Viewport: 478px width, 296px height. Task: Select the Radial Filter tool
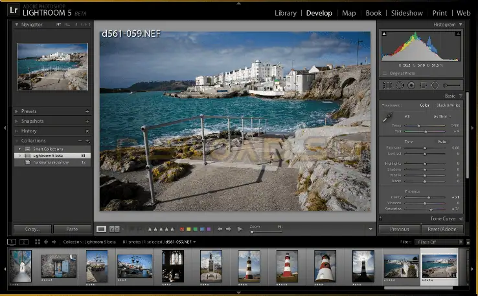(x=435, y=85)
